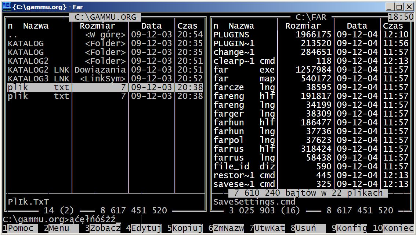Click the right panel Nazwa column header

[x=242, y=26]
